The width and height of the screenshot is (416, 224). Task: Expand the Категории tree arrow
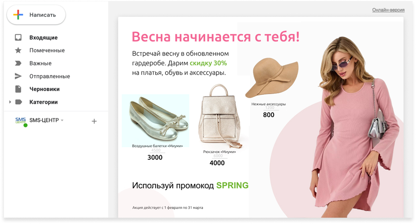(10, 102)
